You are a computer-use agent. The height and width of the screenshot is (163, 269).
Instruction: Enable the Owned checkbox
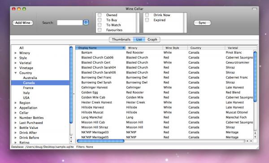point(100,15)
